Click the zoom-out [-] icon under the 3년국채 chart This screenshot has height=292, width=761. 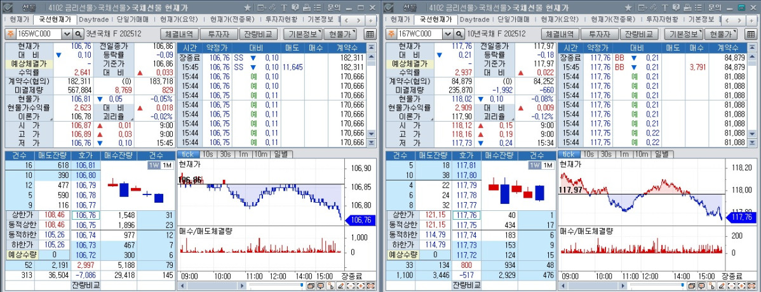tap(351, 285)
